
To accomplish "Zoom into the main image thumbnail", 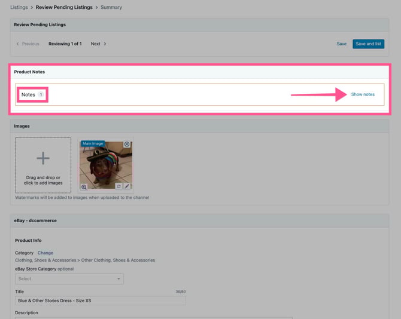I will (x=84, y=186).
